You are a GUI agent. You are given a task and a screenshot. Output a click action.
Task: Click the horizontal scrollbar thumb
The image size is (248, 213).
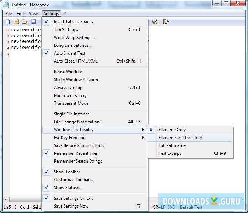(x=25, y=199)
